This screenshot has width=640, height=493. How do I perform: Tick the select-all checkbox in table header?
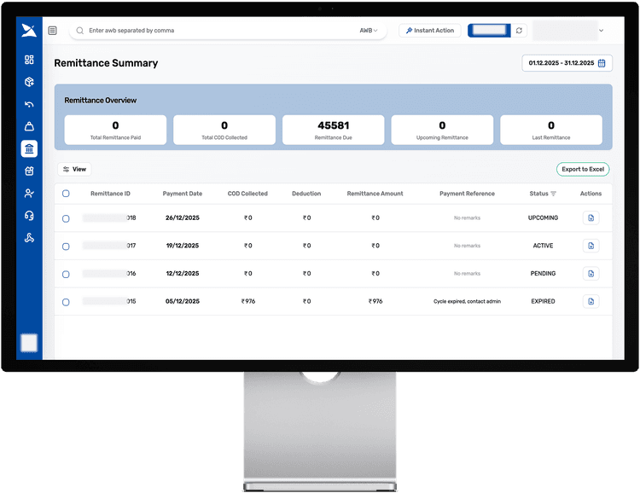click(x=66, y=194)
